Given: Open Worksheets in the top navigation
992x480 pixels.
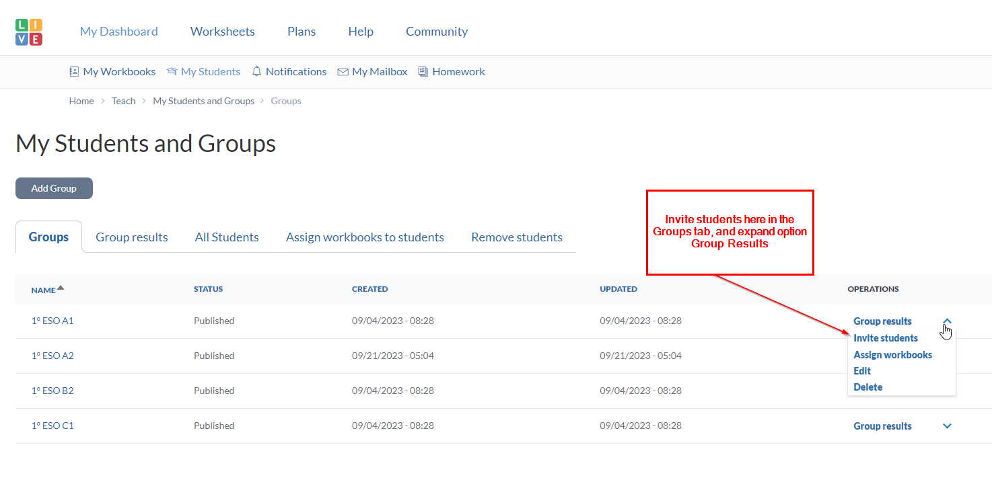Looking at the screenshot, I should [x=222, y=32].
